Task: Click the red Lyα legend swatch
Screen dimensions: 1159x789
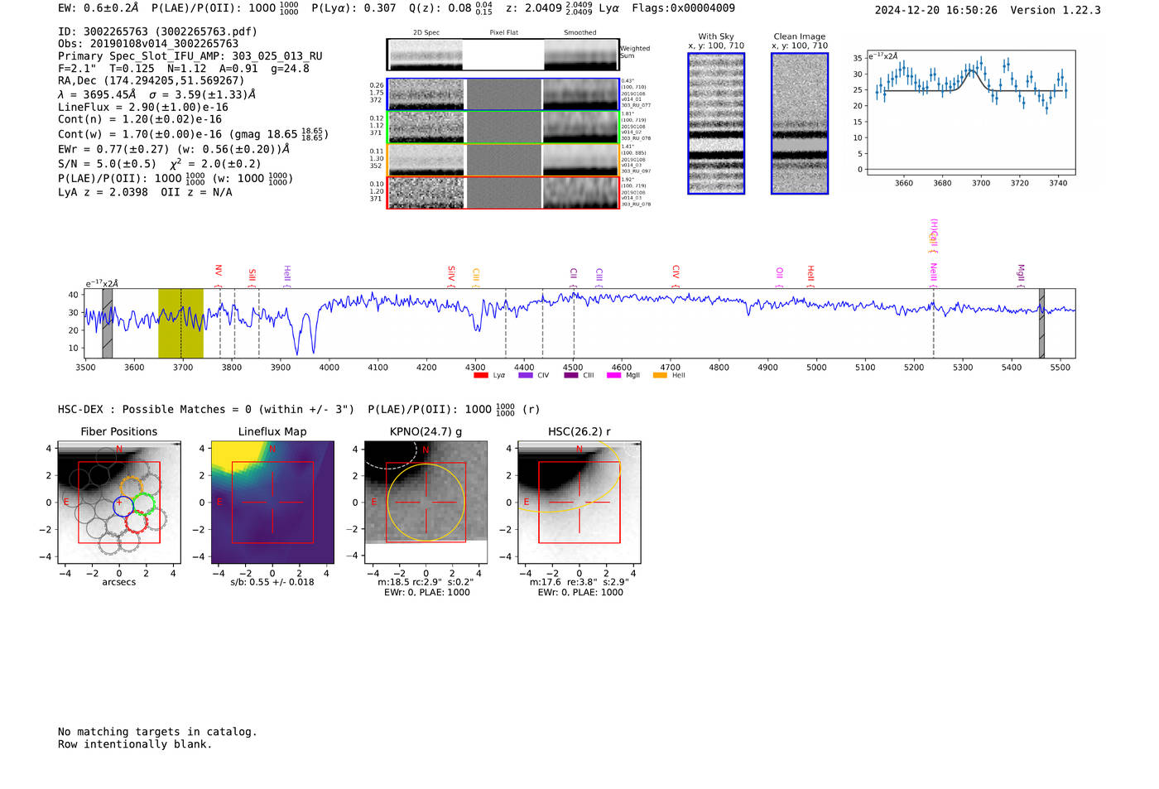Action: 481,375
